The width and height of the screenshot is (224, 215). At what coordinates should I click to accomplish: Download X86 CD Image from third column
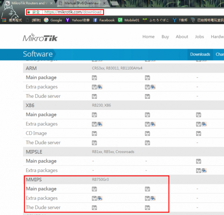198,133
